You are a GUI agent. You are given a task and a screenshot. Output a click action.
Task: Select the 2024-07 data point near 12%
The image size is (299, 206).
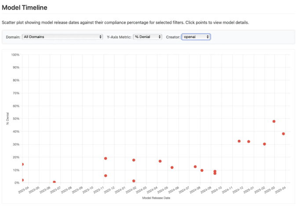pyautogui.click(x=195, y=167)
